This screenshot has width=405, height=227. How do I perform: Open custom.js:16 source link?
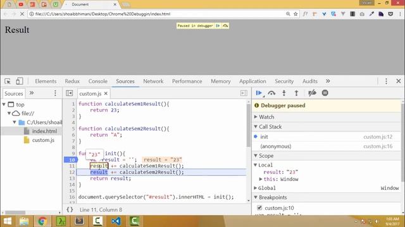tap(378, 146)
